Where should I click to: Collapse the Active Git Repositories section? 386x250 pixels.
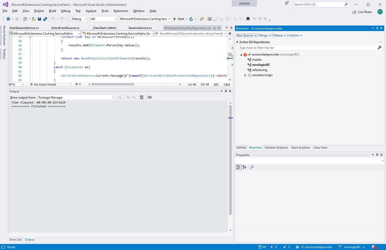coord(237,42)
